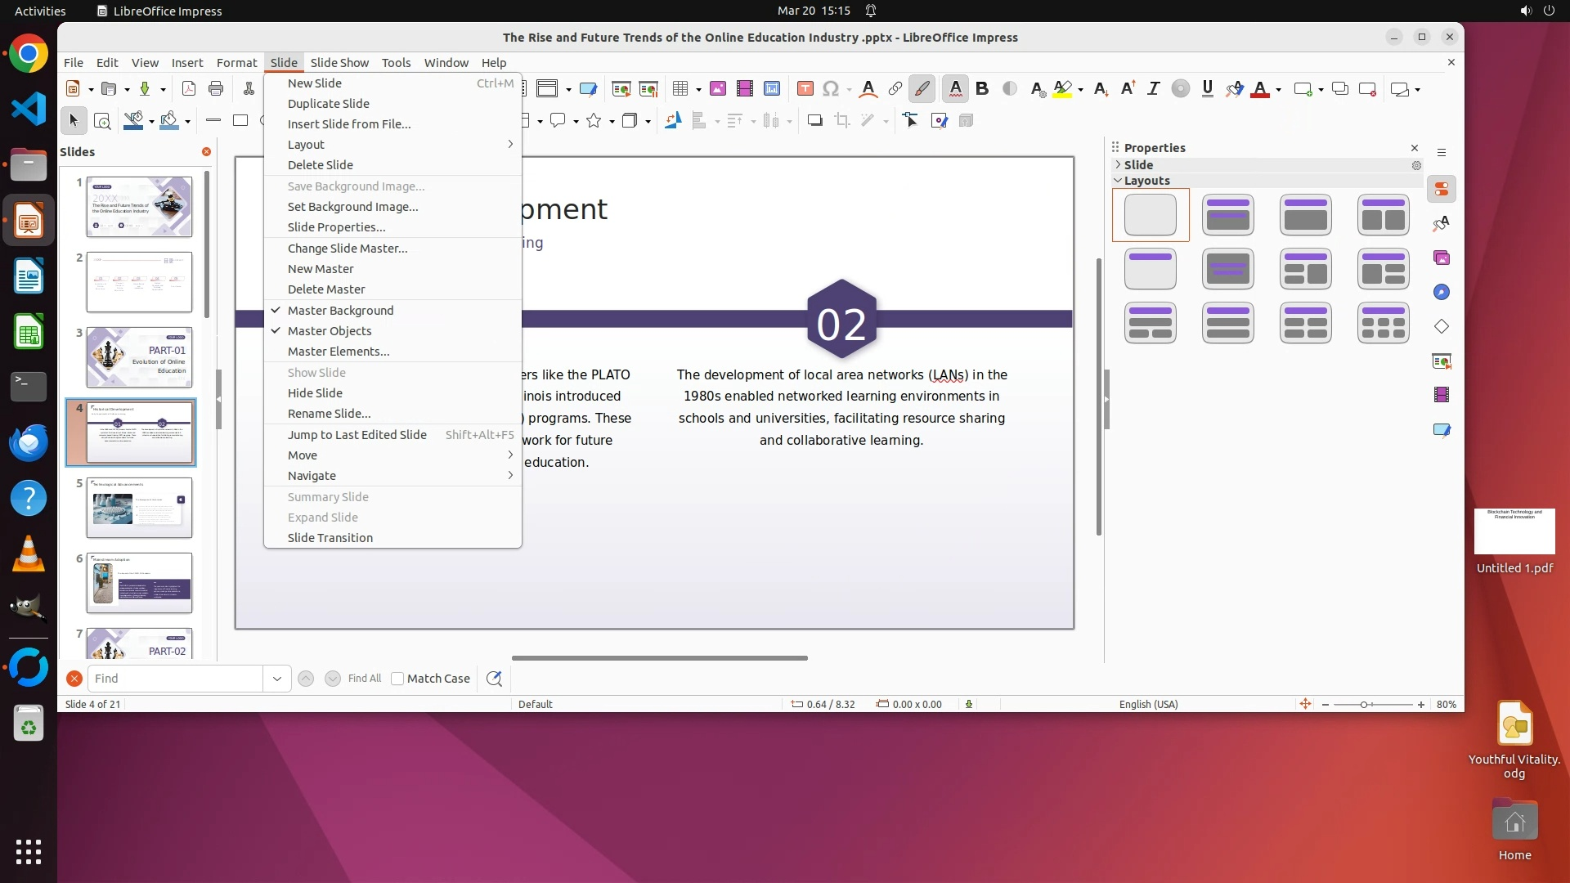Screen dimensions: 1570x883
Task: Open the Shapes sidebar deck icon
Action: (x=1441, y=327)
